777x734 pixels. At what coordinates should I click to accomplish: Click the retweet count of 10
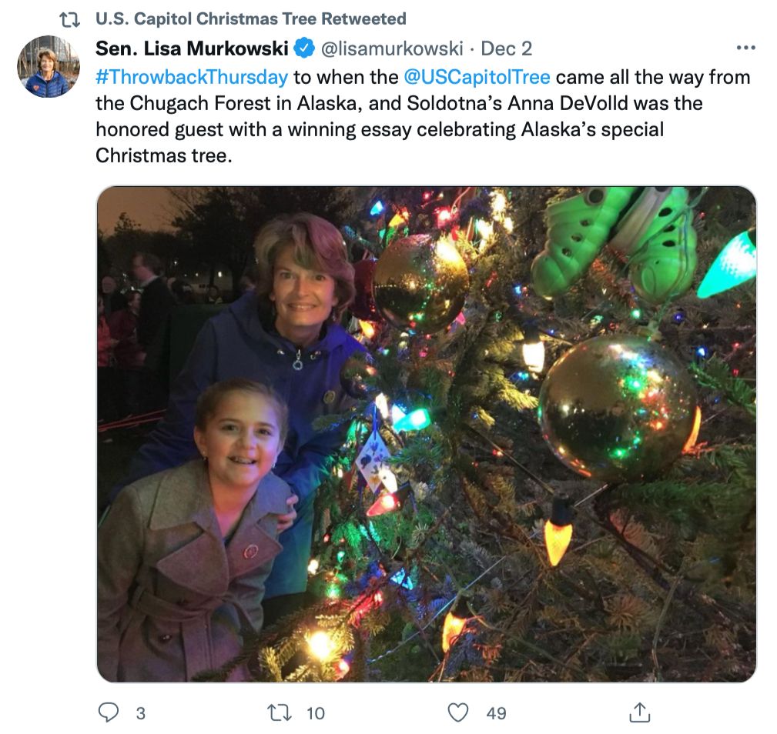316,713
